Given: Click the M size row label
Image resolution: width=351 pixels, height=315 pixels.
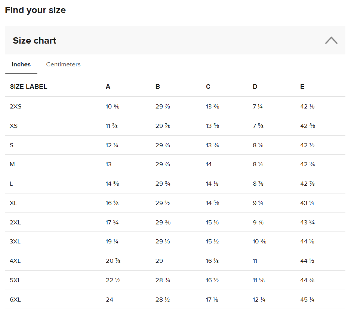Looking at the screenshot, I should pyautogui.click(x=12, y=164).
